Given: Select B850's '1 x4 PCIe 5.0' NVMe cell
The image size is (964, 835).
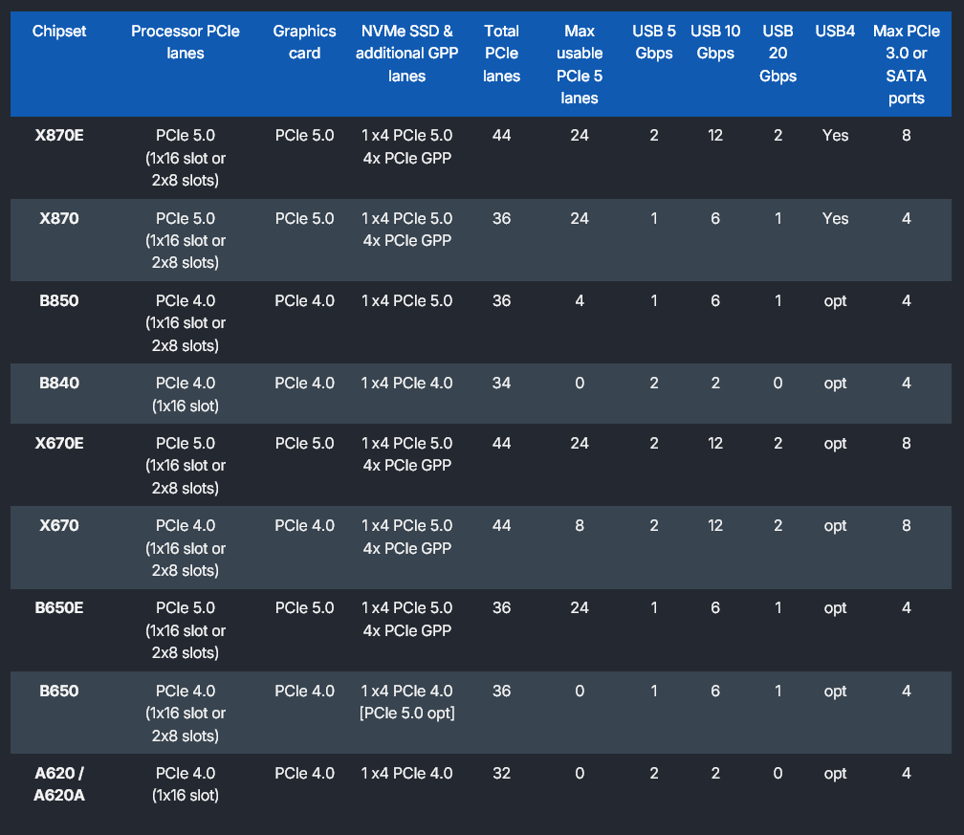Looking at the screenshot, I should click(407, 300).
